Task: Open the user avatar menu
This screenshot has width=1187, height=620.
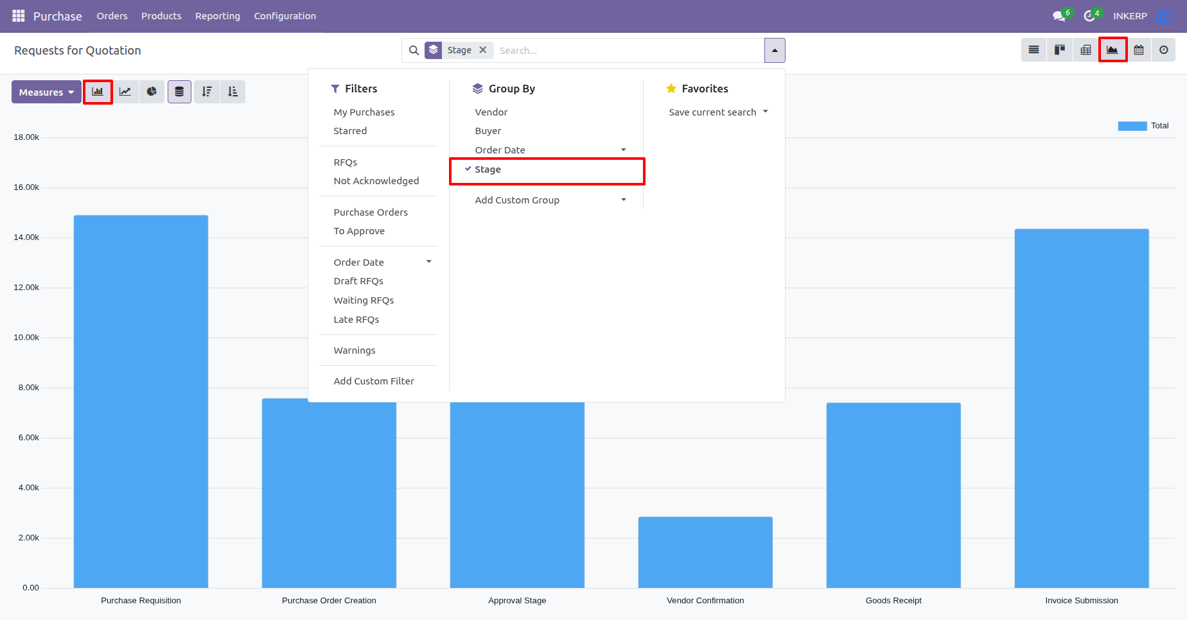Action: point(1165,16)
